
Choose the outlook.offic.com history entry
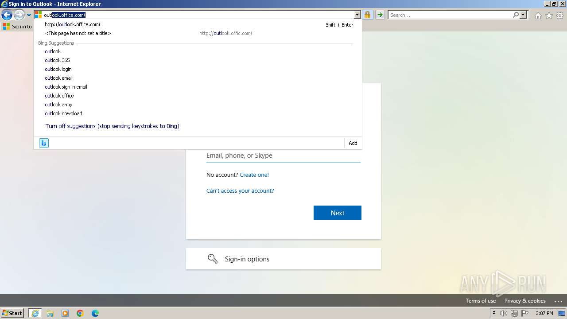coord(198,33)
